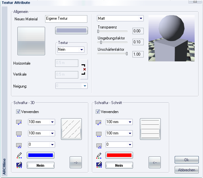Open second 100 mm dropdown in Schraffur - 3D
Screen dimensions: 203x178
pos(42,133)
